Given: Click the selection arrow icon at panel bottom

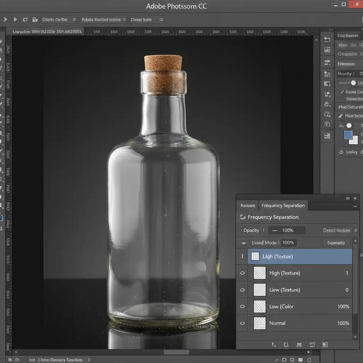Looking at the screenshot, I should pos(274,344).
